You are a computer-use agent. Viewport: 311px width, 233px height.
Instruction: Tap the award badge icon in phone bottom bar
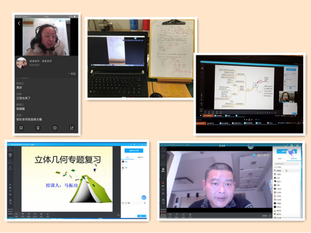point(38,128)
